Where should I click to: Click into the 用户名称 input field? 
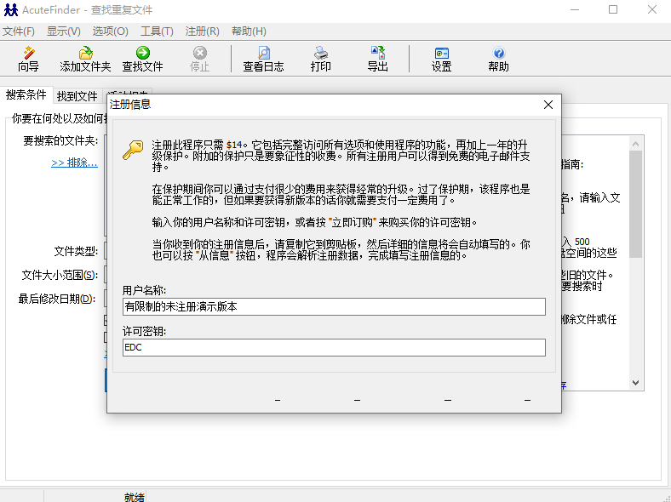coord(334,306)
